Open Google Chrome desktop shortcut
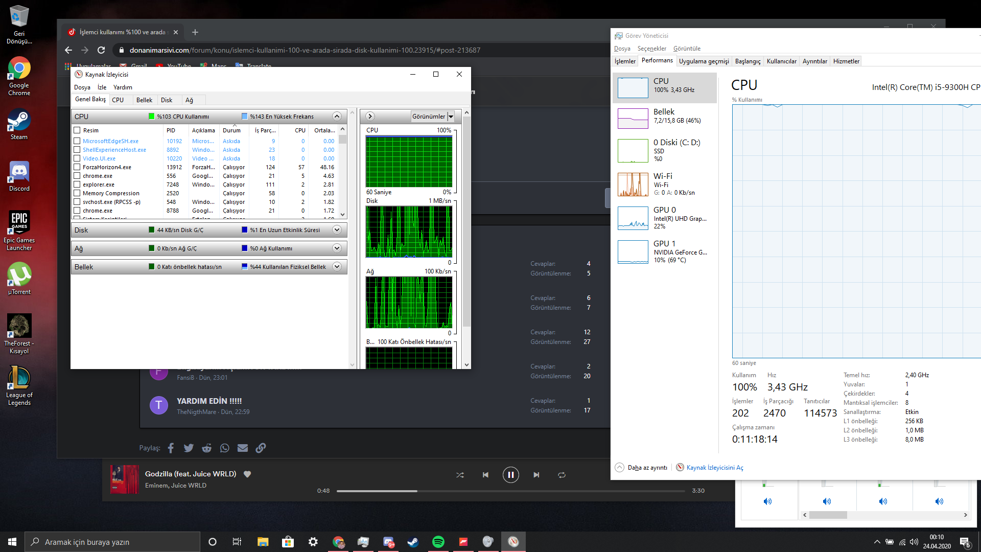 pyautogui.click(x=19, y=76)
